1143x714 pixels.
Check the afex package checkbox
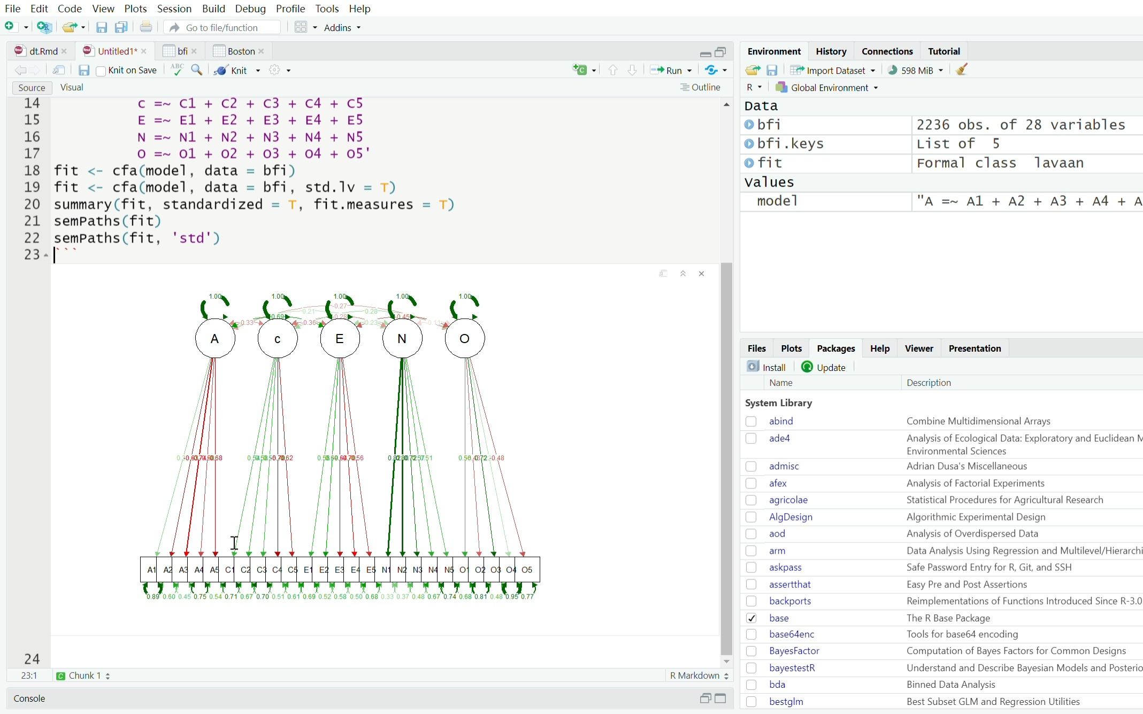coord(751,484)
